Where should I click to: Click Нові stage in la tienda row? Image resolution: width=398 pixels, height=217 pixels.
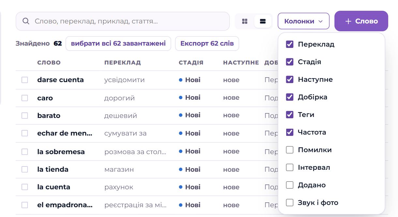tap(190, 169)
